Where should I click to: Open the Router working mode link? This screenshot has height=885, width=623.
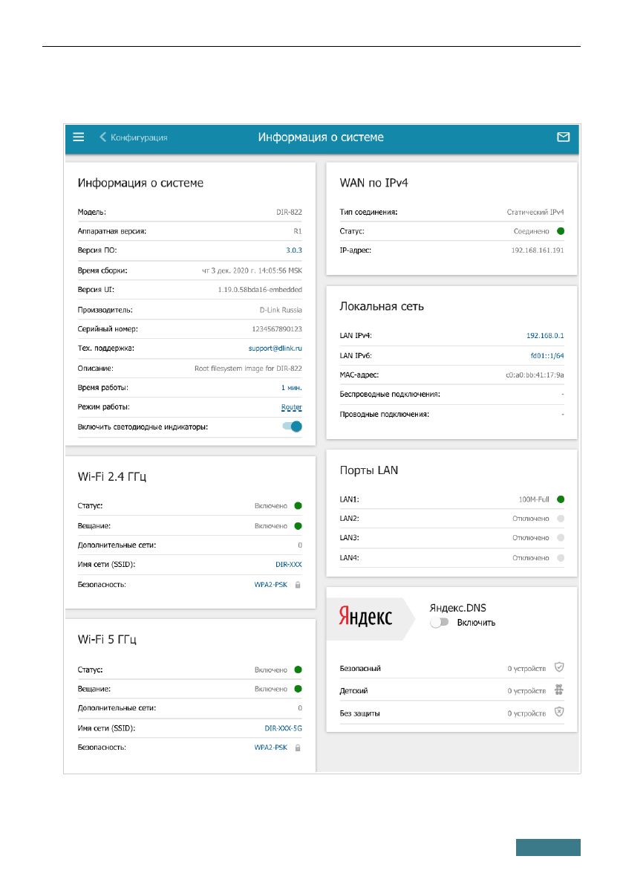tap(292, 407)
